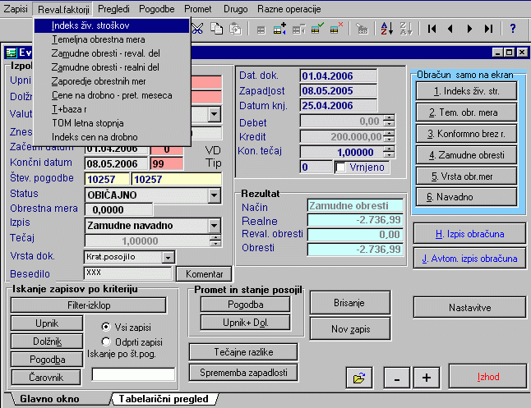The height and width of the screenshot is (408, 531).
Task: Click the Kredit field spinner arrows
Action: [389, 136]
